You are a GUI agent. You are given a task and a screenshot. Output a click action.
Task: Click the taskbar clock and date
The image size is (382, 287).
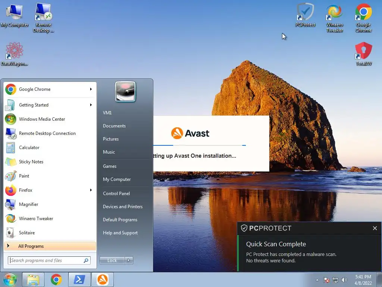(x=363, y=280)
